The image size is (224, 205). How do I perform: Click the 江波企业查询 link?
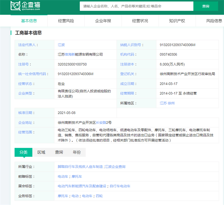coord(115,167)
